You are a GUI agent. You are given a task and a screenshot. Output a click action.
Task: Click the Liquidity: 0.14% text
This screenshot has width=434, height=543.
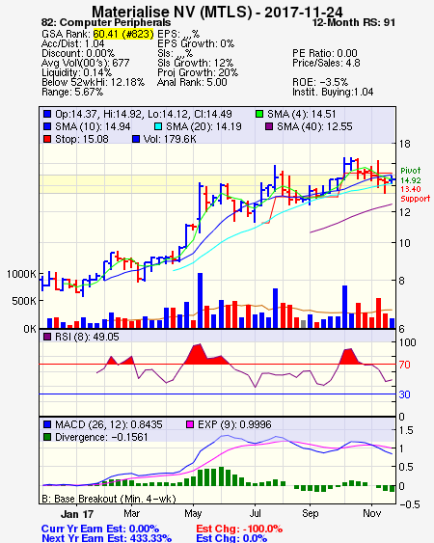click(x=76, y=72)
